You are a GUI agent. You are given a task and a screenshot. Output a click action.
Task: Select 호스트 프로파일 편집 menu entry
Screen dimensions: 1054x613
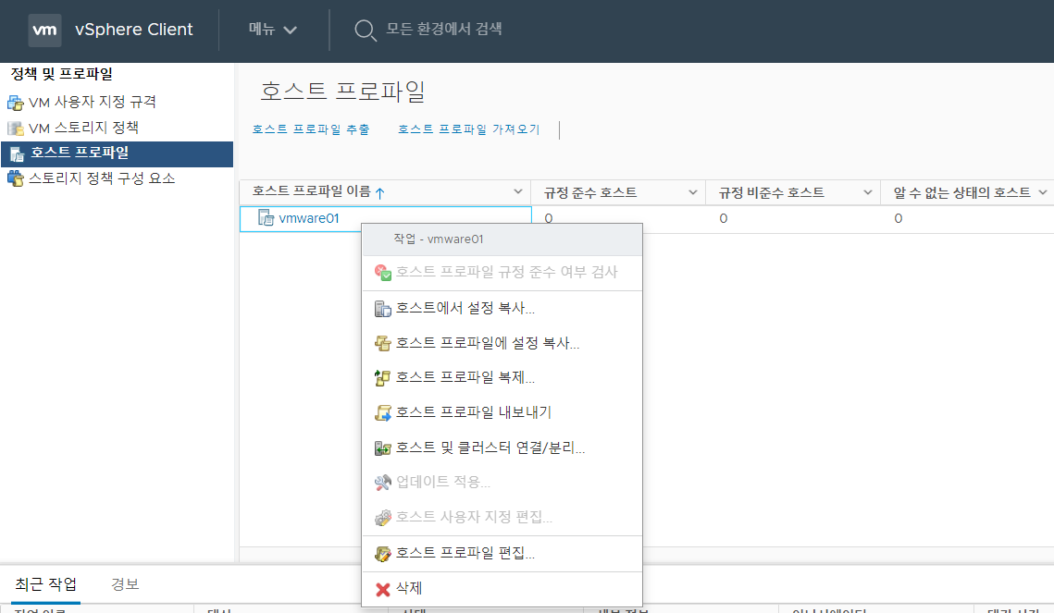[x=465, y=552]
